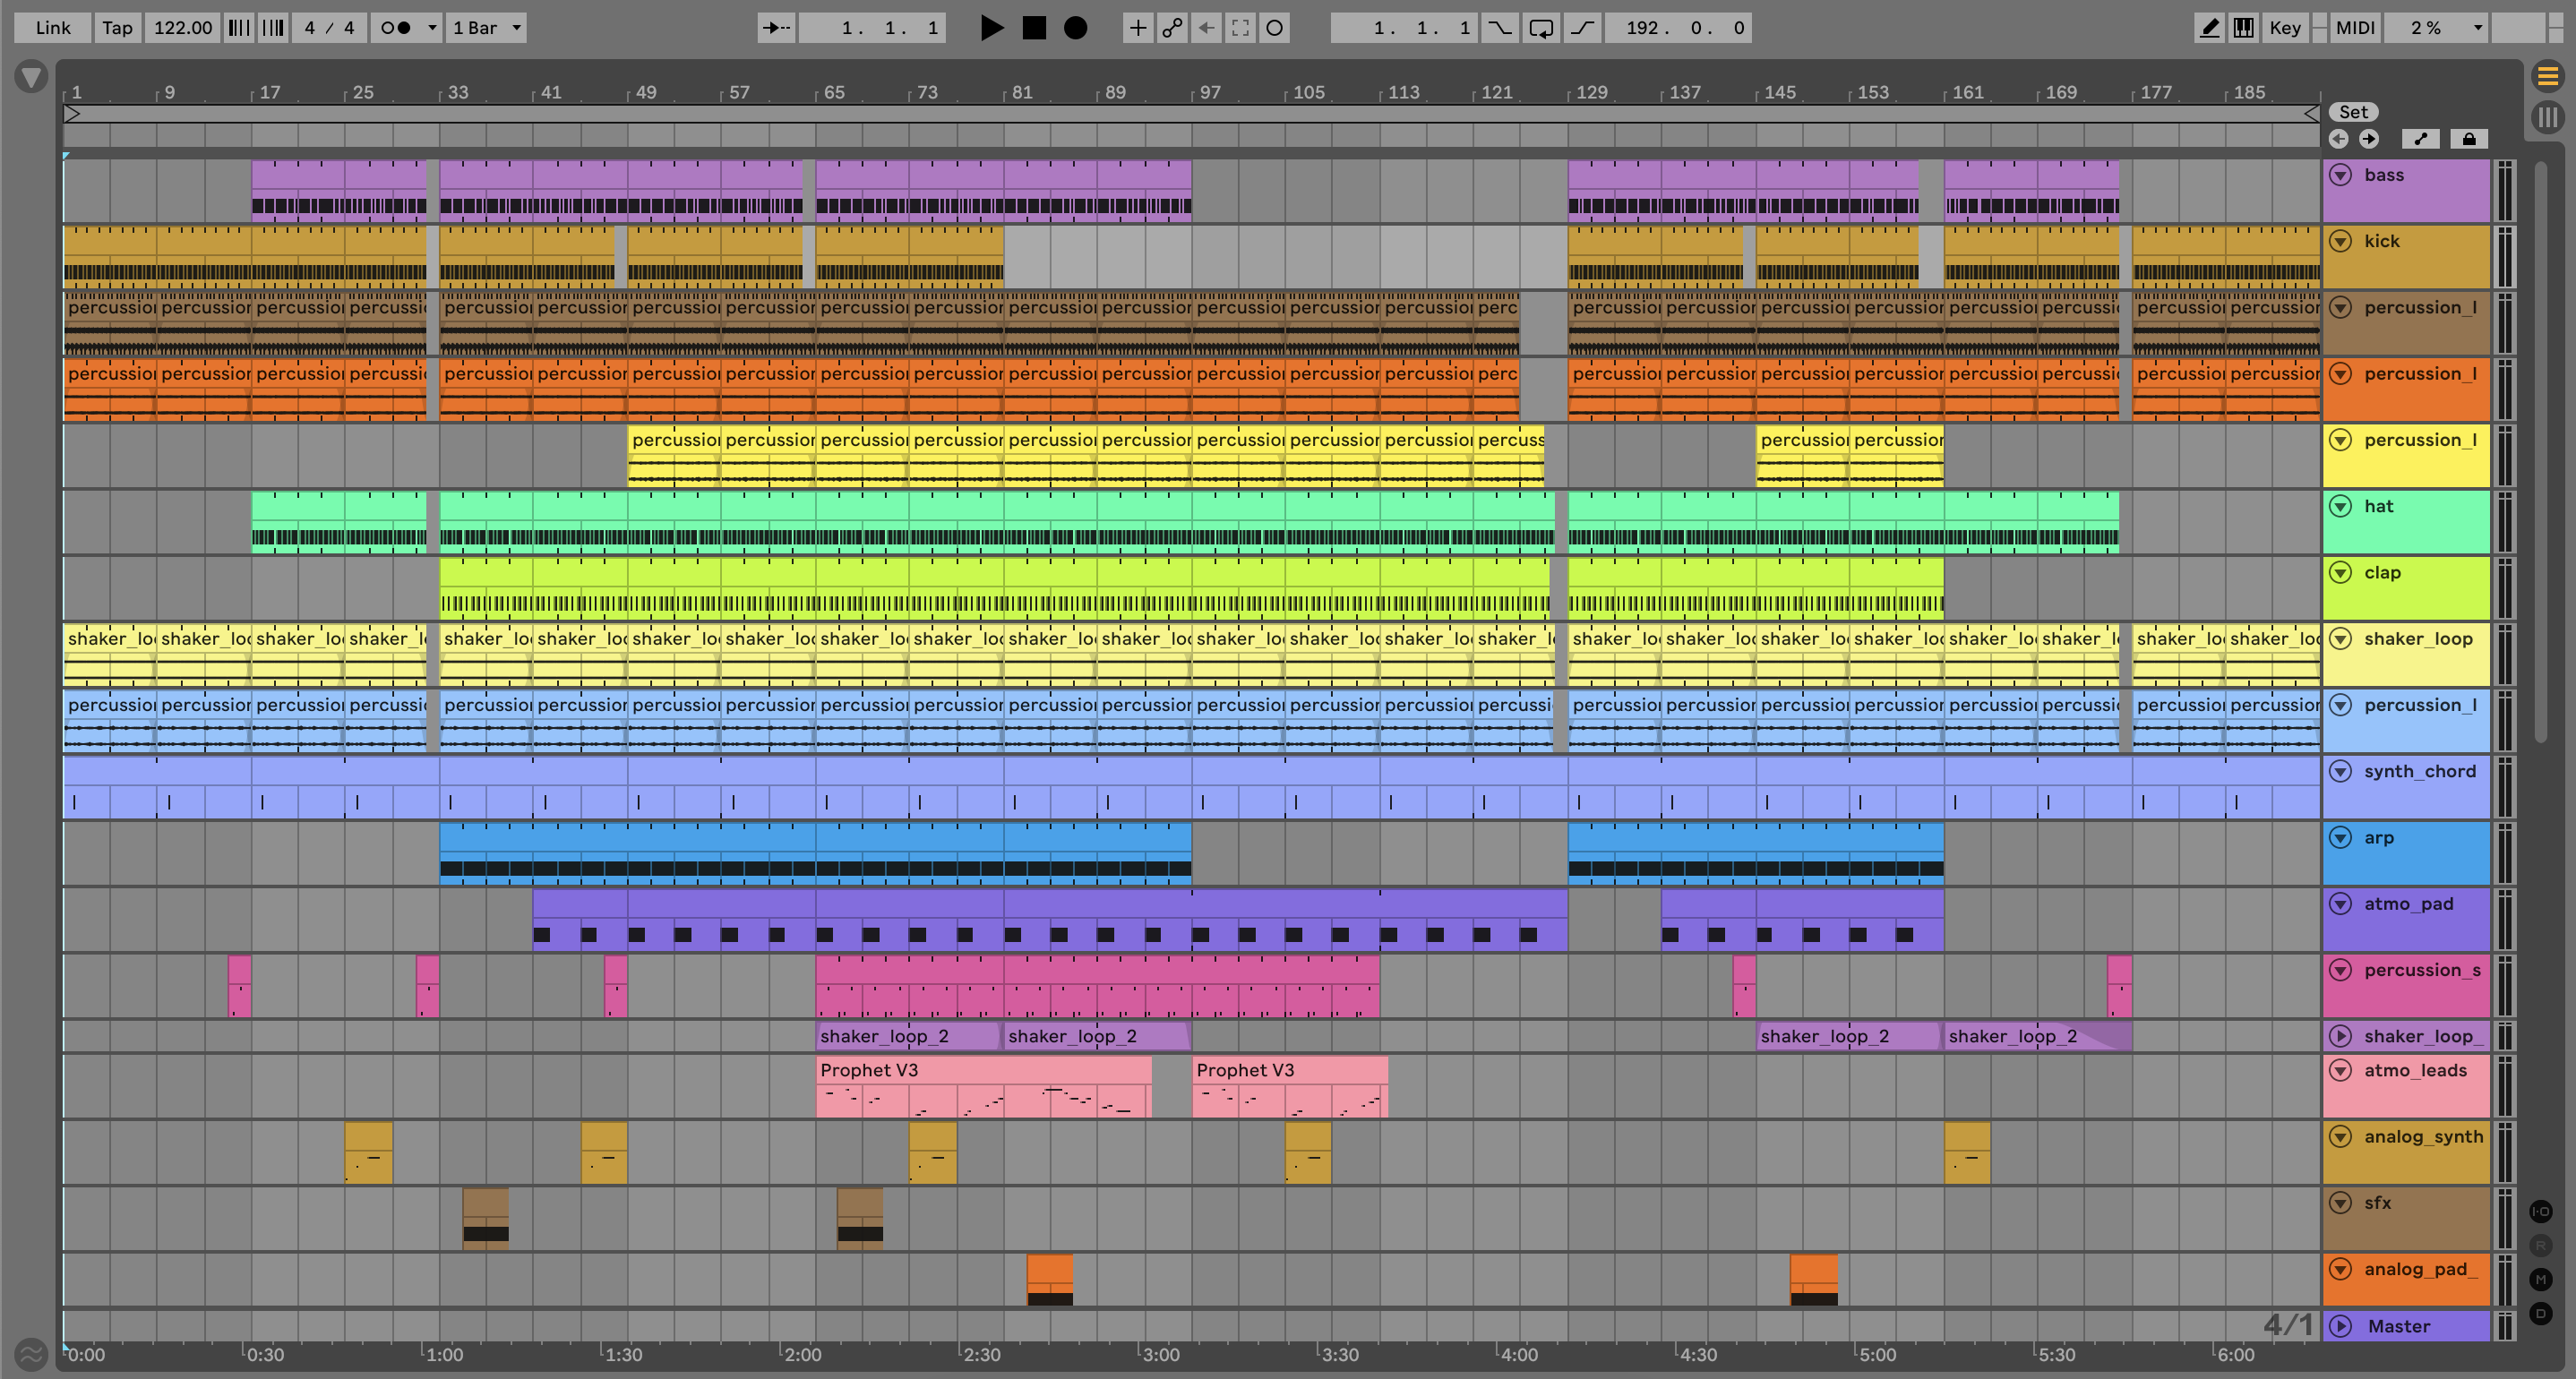Switch to Session view selector icon
Viewport: 2576px width, 1379px height.
coord(2547,117)
